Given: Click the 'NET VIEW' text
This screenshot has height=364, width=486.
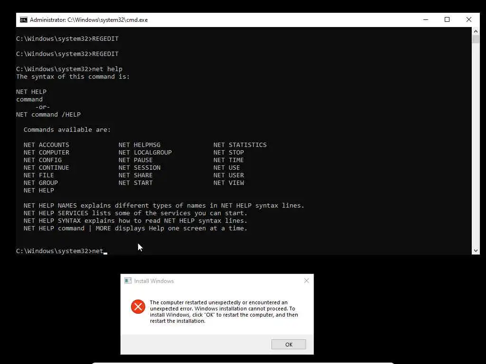Looking at the screenshot, I should (229, 183).
